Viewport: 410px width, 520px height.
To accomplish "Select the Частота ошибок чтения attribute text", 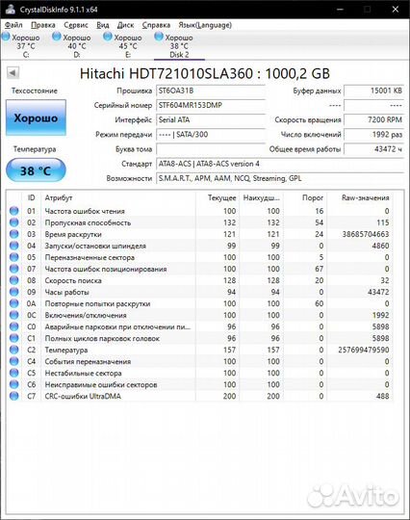I will pyautogui.click(x=85, y=211).
